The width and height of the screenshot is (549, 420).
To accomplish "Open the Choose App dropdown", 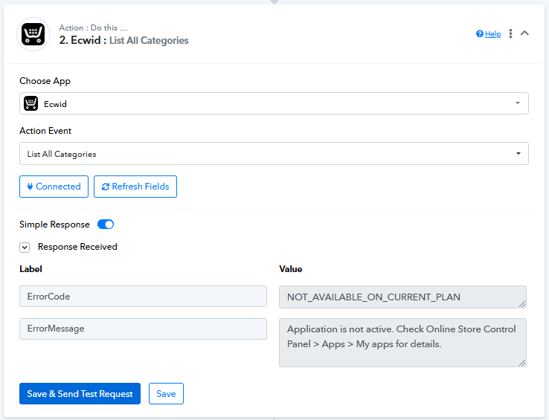I will 274,103.
